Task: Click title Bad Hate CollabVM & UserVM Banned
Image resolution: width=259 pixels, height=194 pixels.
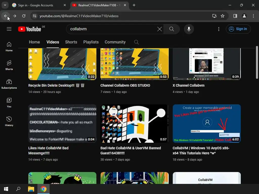Action: coord(131,151)
